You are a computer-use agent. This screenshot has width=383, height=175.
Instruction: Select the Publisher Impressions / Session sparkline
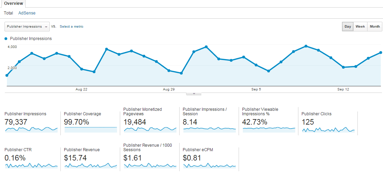tap(209, 129)
